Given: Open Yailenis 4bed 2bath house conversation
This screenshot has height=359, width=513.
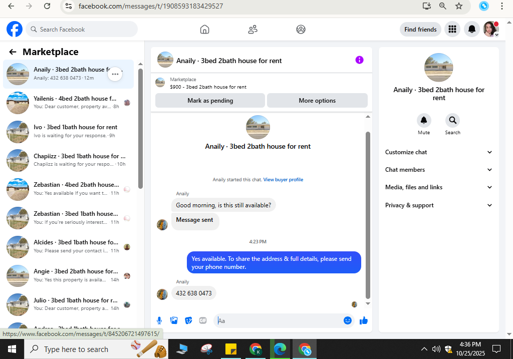Looking at the screenshot, I should pos(68,103).
